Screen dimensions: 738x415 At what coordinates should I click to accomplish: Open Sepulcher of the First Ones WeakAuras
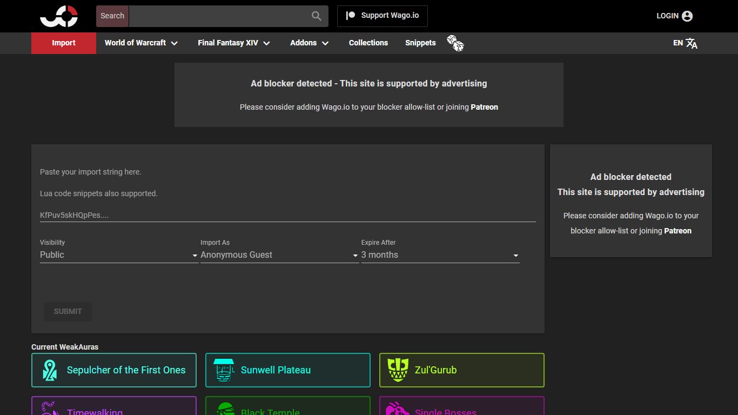click(114, 370)
